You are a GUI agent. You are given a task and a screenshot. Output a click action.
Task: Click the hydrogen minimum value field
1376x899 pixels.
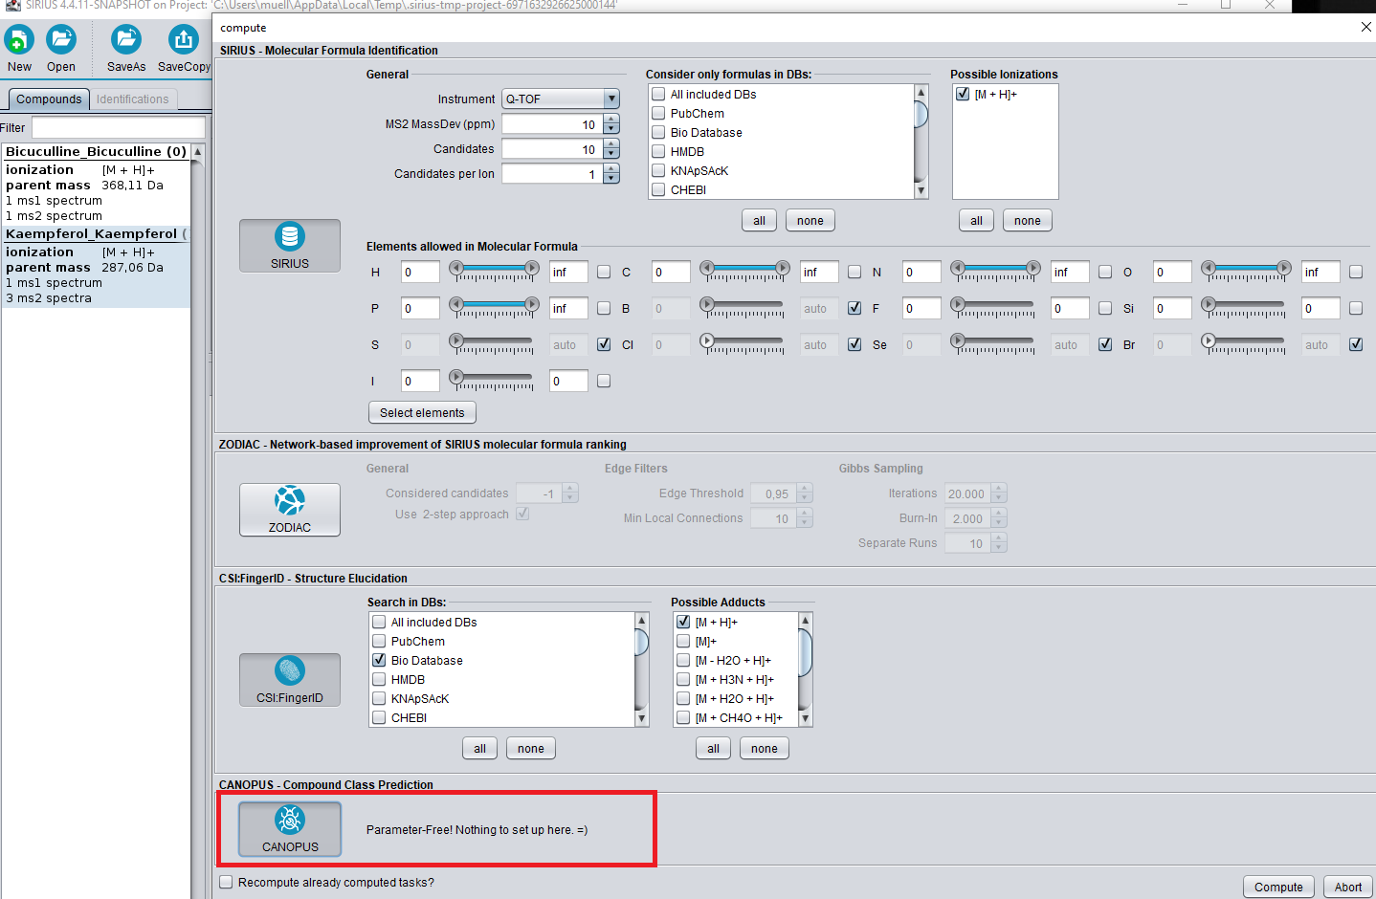click(x=420, y=272)
